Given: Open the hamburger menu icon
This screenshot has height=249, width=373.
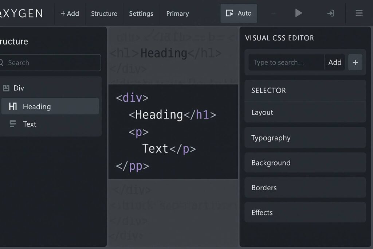Looking at the screenshot, I should (359, 13).
